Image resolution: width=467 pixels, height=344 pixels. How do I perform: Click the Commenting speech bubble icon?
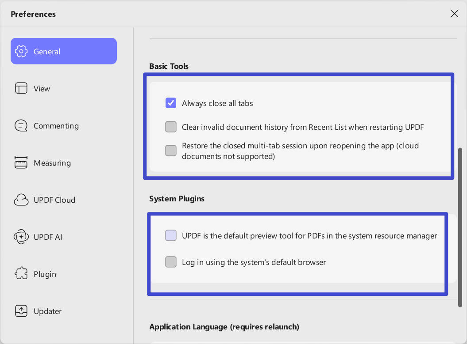21,126
